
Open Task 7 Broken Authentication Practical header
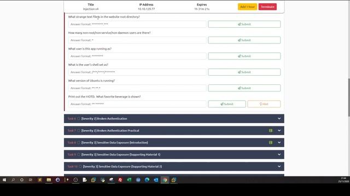[174, 131]
